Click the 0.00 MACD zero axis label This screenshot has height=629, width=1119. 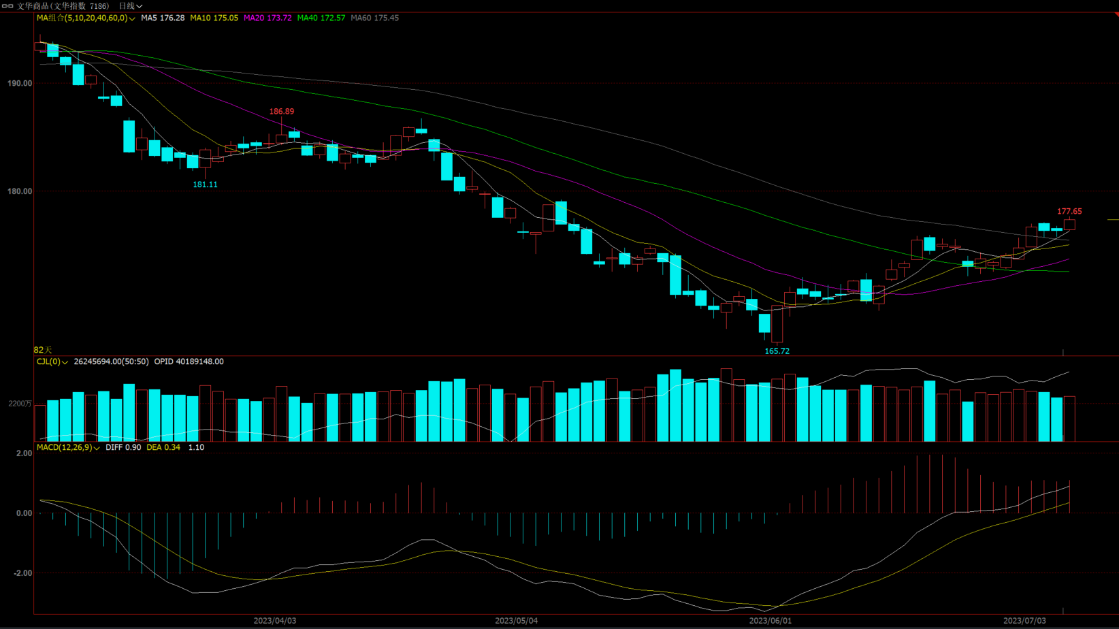pos(24,513)
